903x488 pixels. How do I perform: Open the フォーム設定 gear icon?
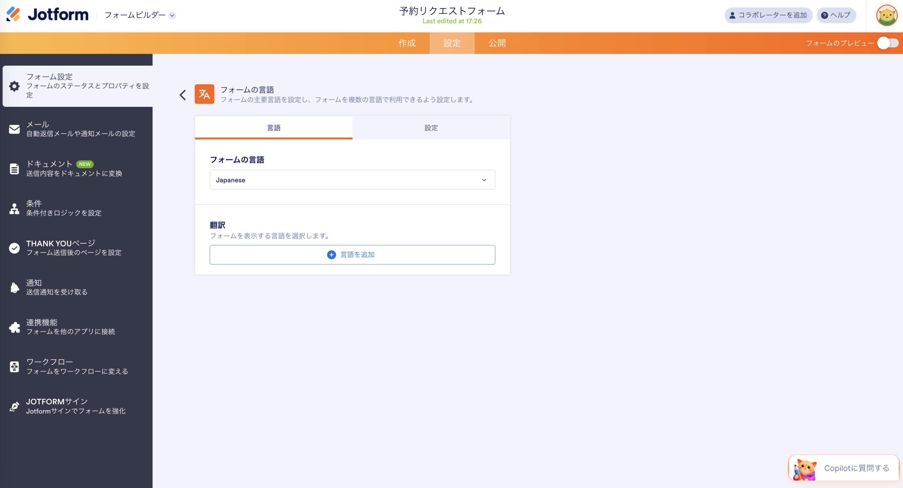coord(14,86)
